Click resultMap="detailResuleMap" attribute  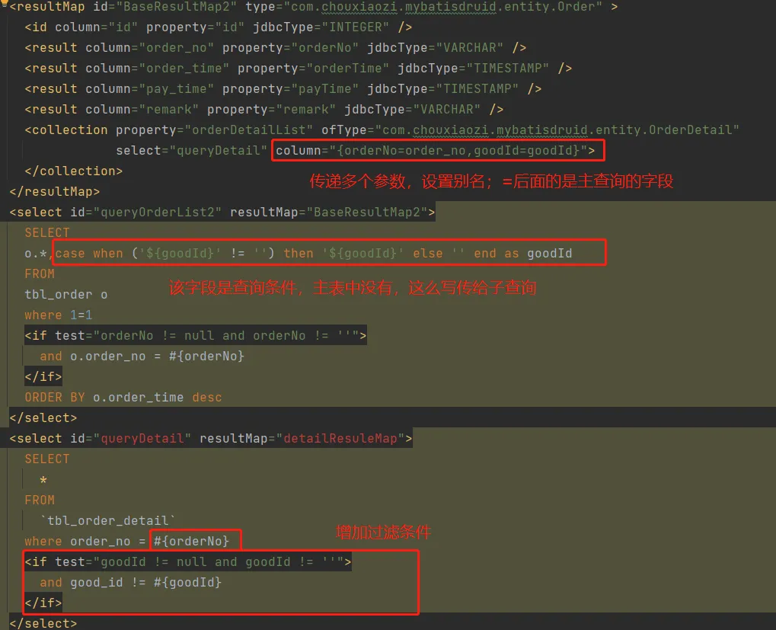tap(302, 439)
